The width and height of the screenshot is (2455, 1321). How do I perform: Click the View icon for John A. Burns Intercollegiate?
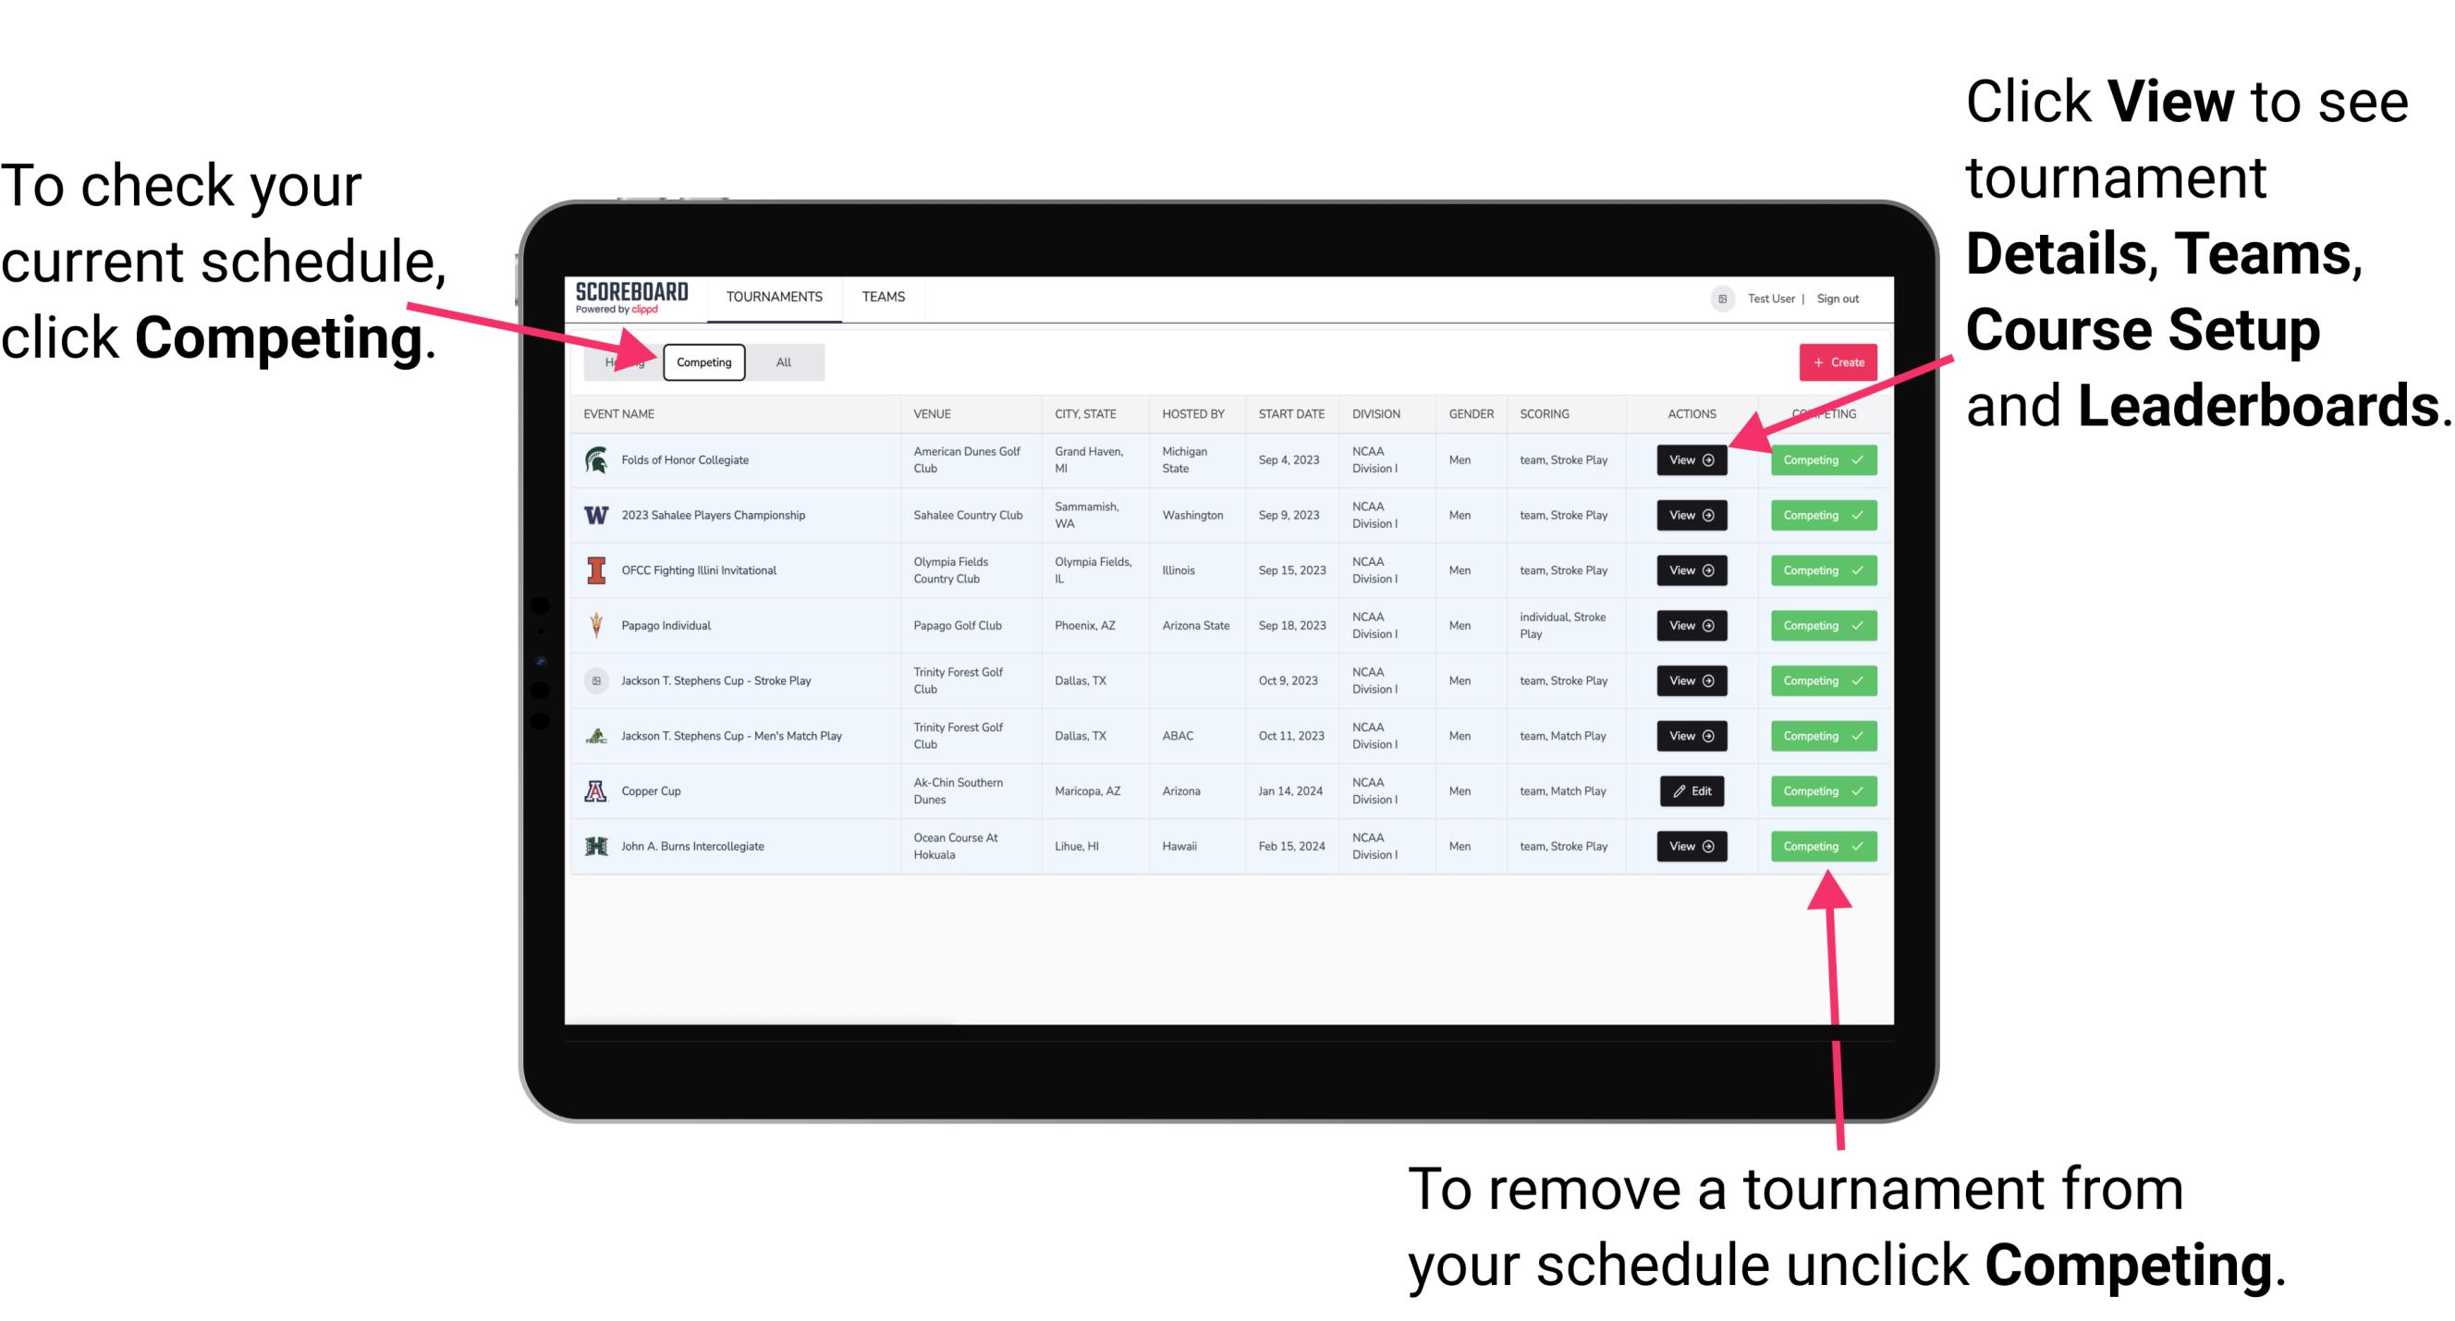coord(1691,844)
